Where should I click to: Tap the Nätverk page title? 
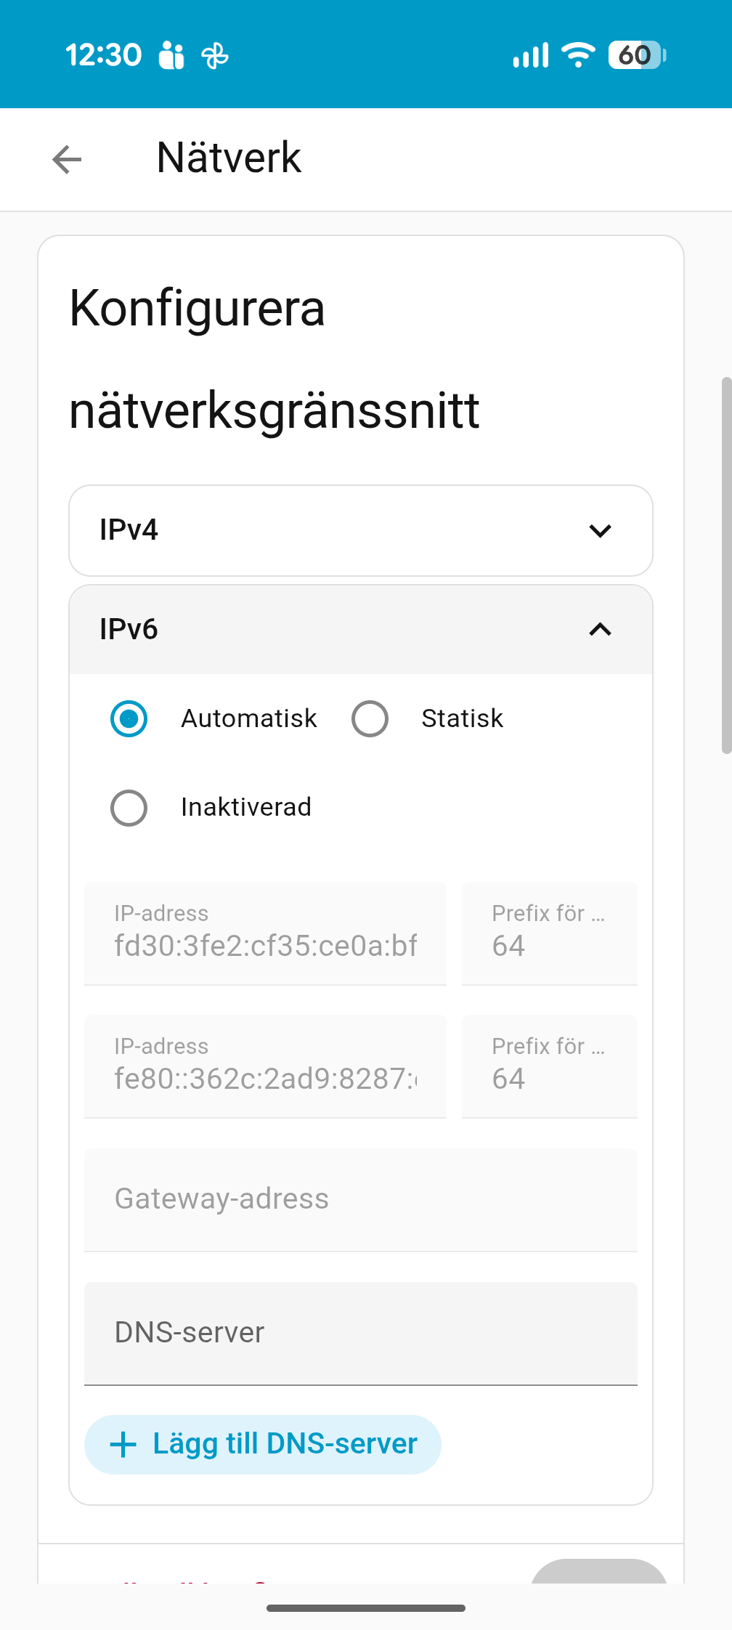pyautogui.click(x=229, y=158)
